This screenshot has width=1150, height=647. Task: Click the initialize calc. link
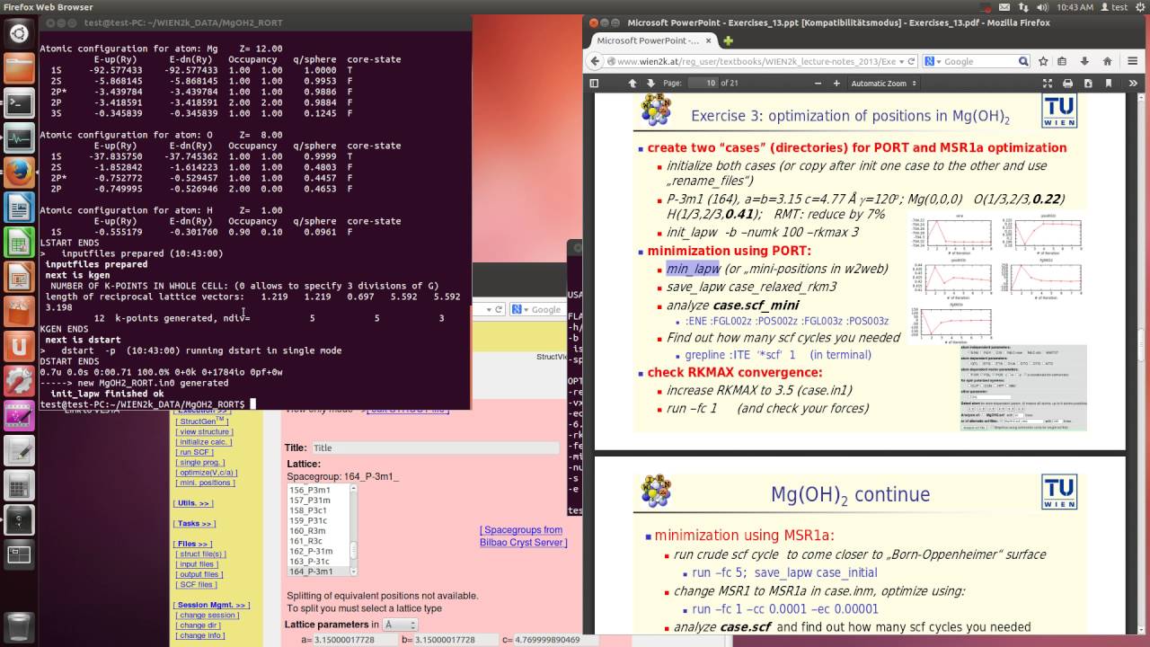pyautogui.click(x=204, y=442)
